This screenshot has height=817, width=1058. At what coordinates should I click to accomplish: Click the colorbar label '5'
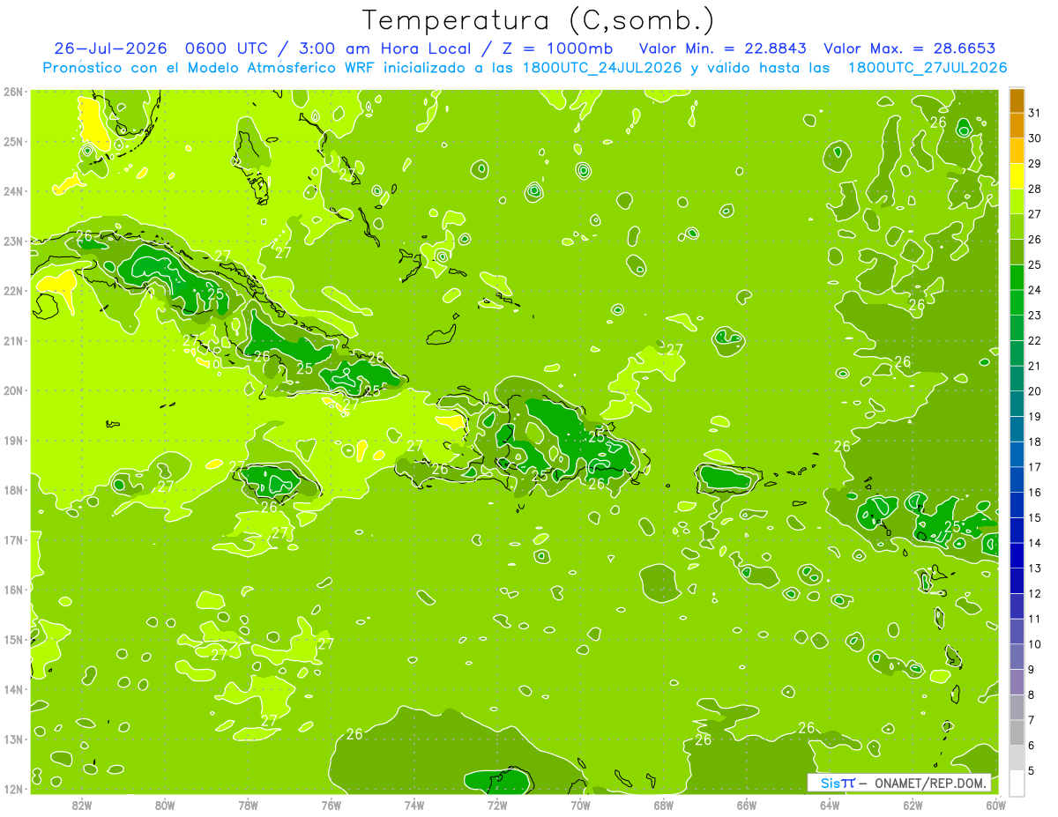[1032, 771]
